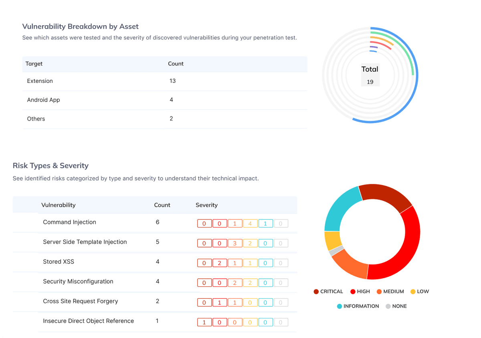Sort by the Count column header
The width and height of the screenshot is (481, 338).
click(x=176, y=64)
